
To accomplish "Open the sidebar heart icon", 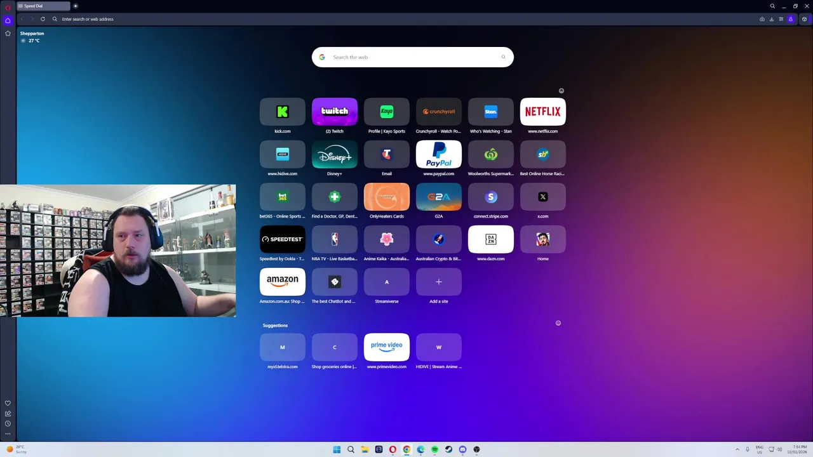I will coord(8,403).
